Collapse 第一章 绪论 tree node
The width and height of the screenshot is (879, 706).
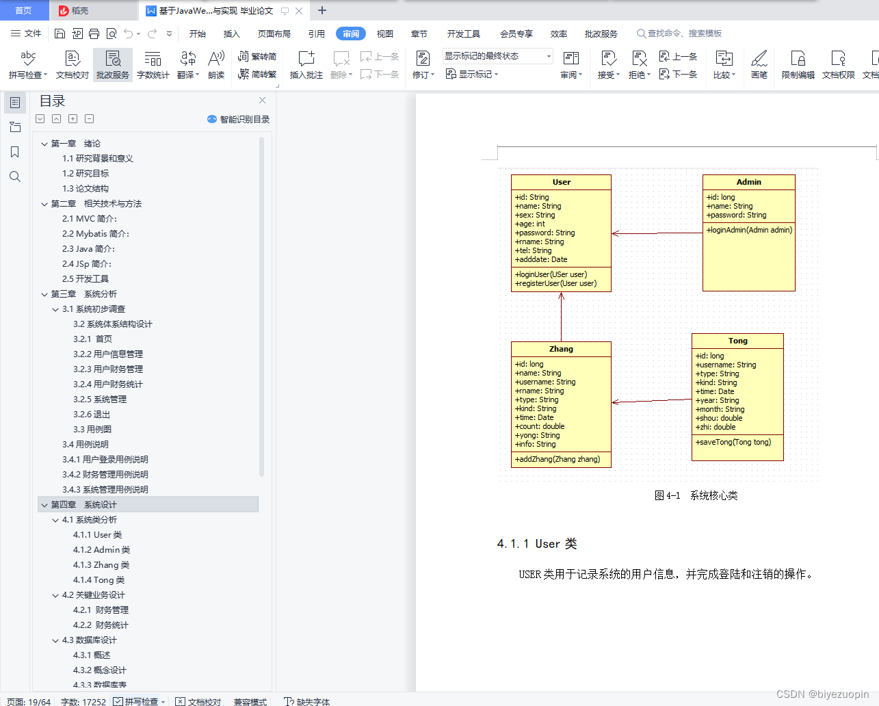pyautogui.click(x=44, y=144)
